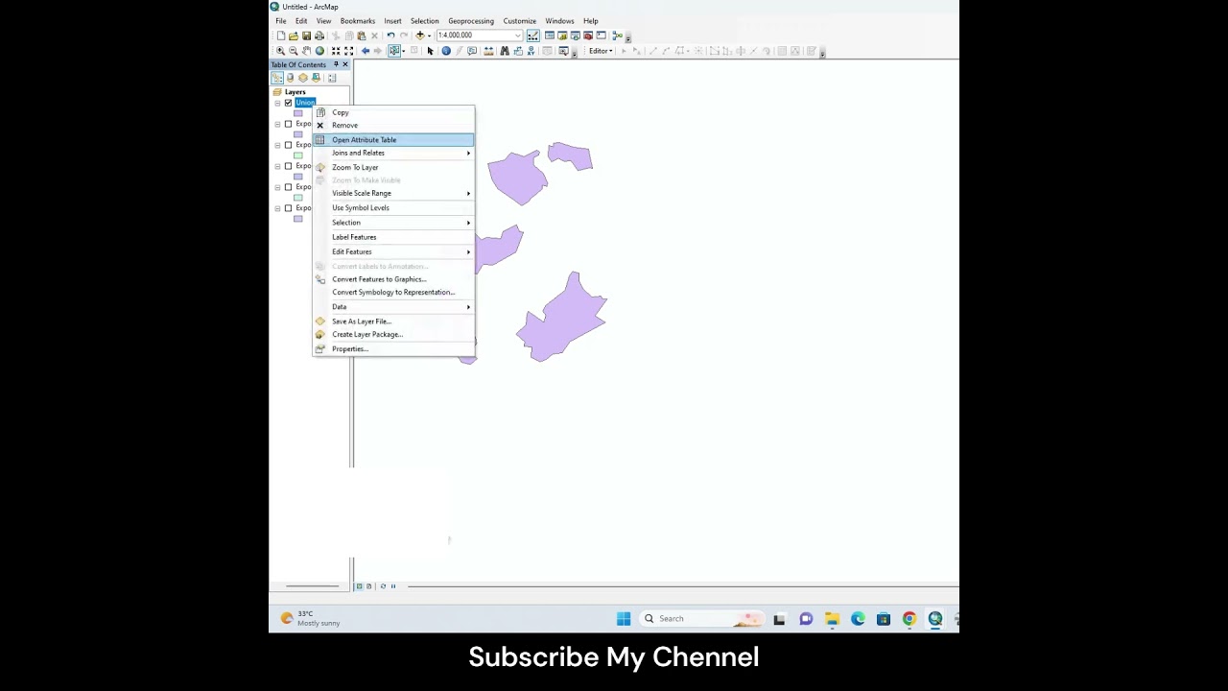Choose Label Features
The image size is (1228, 691).
coord(393,237)
